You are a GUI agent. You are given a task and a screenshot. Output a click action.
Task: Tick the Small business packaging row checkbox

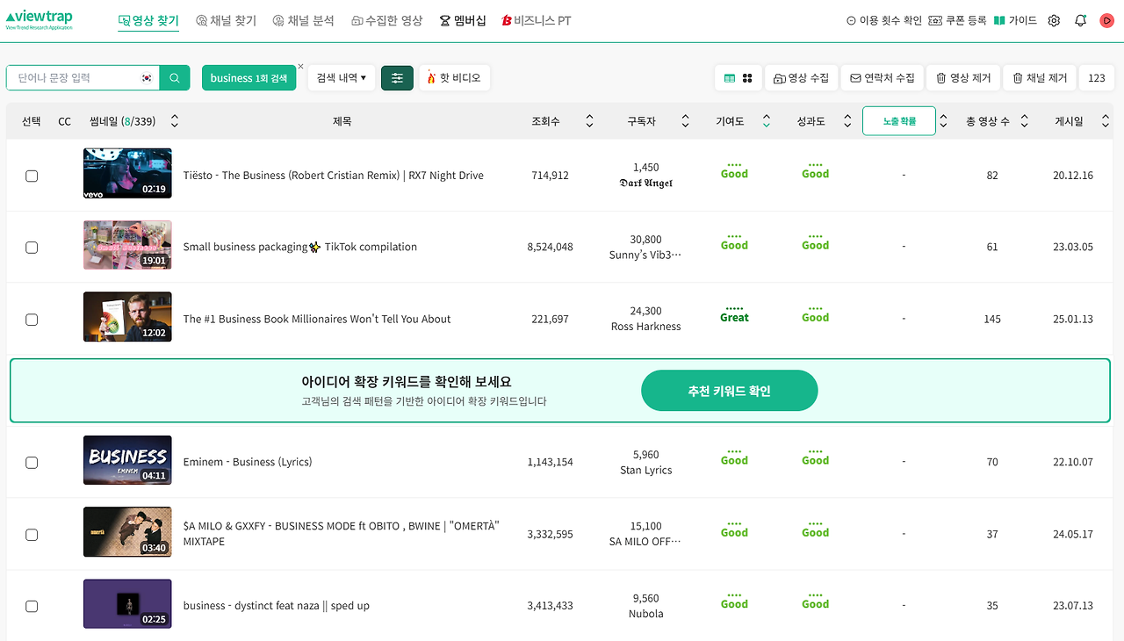pyautogui.click(x=32, y=248)
